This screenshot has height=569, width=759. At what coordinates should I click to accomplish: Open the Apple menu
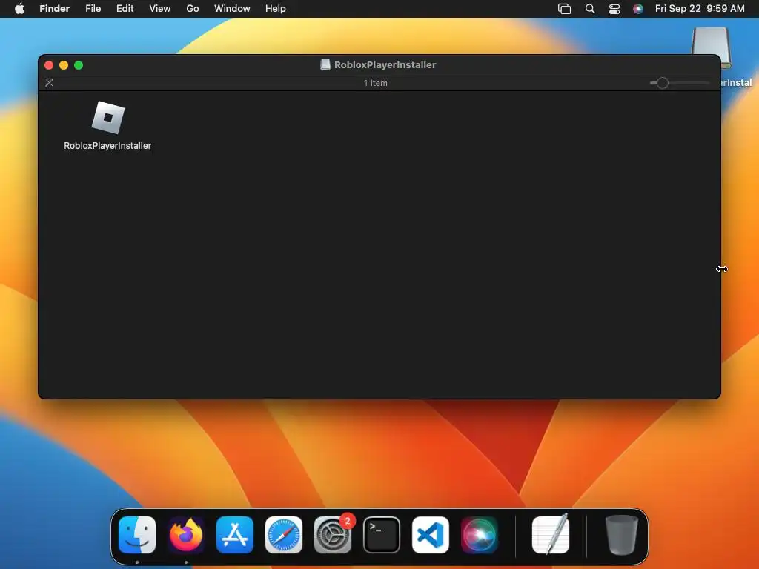(19, 9)
